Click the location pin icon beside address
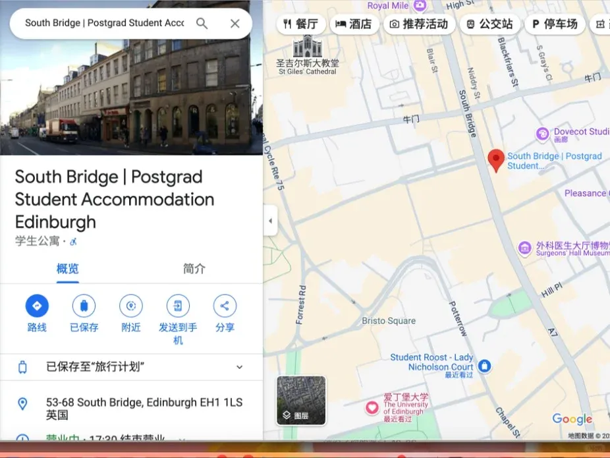 point(22,404)
